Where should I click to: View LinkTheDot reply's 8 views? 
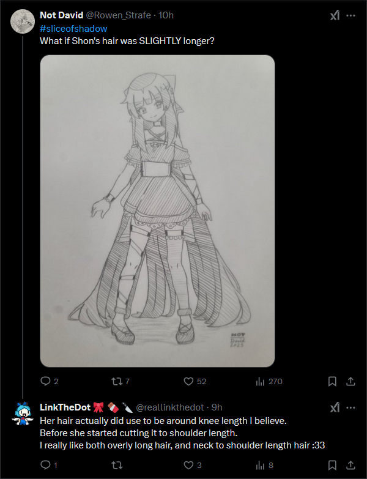point(259,466)
